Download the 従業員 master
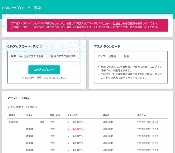This screenshot has width=175, height=153. point(112,56)
